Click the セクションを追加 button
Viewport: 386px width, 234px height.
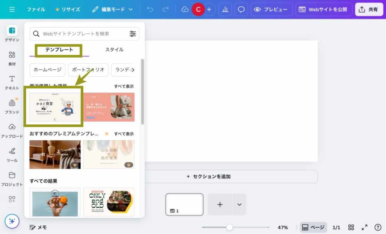(x=208, y=176)
